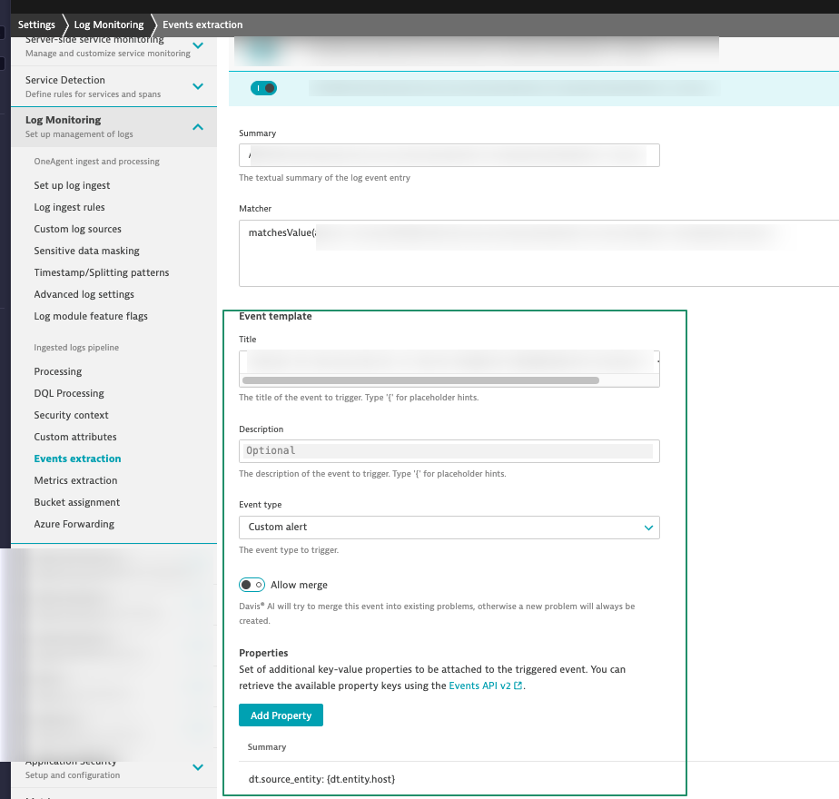Click the Description input field

click(x=449, y=450)
